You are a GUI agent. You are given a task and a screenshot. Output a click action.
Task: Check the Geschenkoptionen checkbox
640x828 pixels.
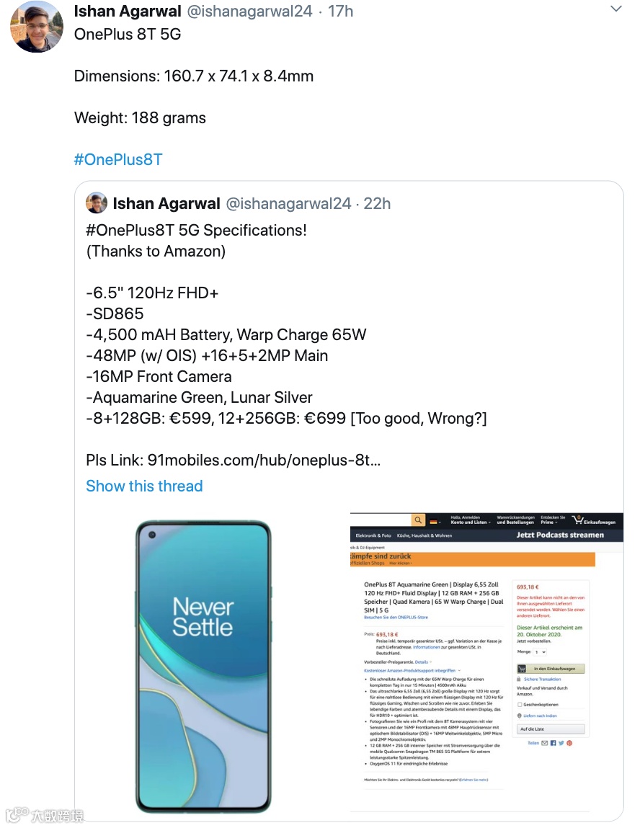520,705
